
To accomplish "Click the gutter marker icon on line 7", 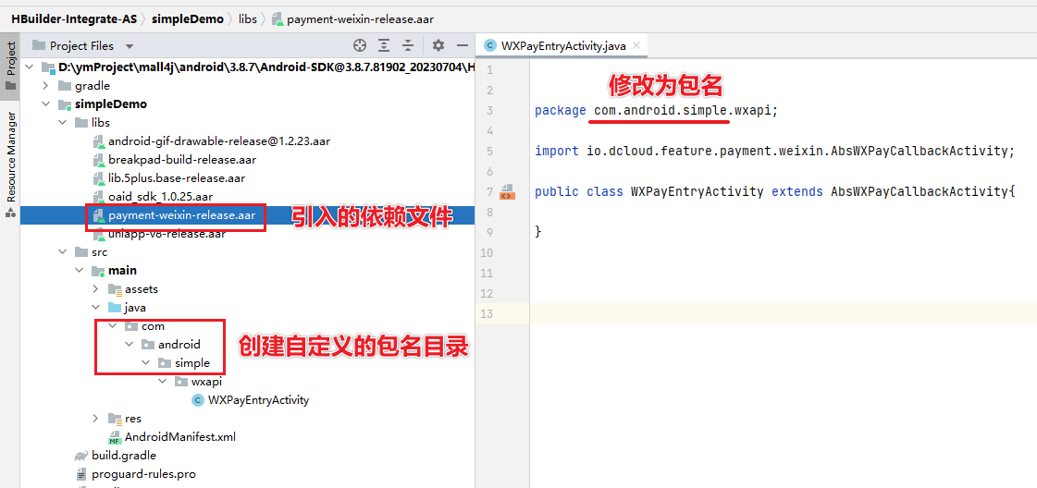I will point(506,192).
